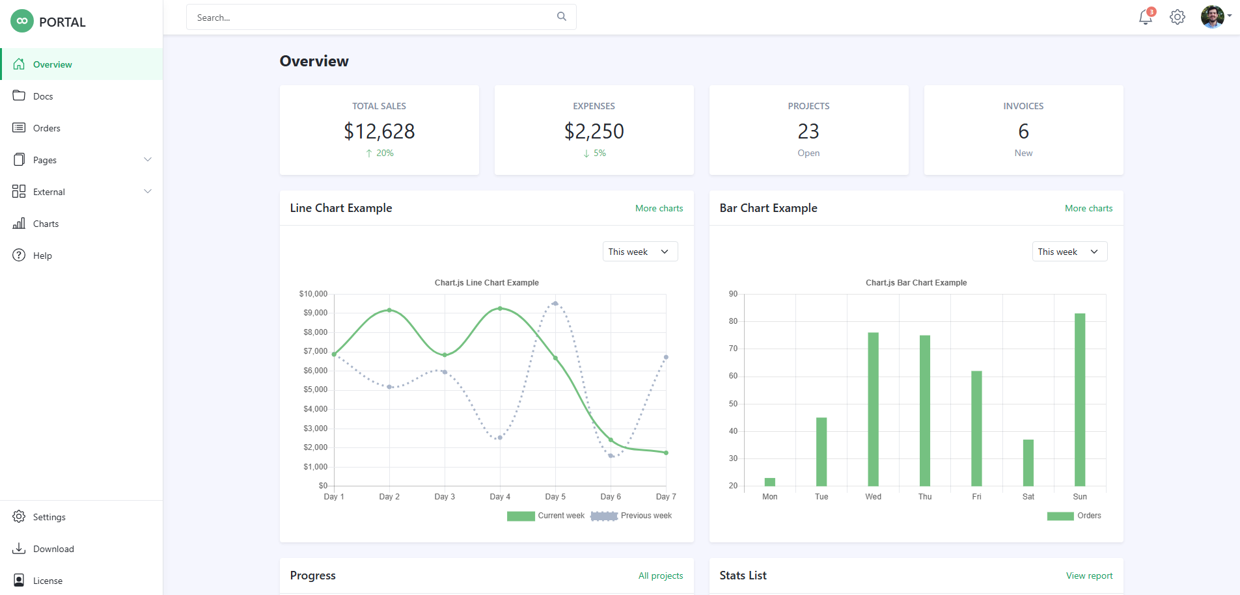Image resolution: width=1240 pixels, height=595 pixels.
Task: Click the Expenses $2,250 card
Action: click(594, 130)
